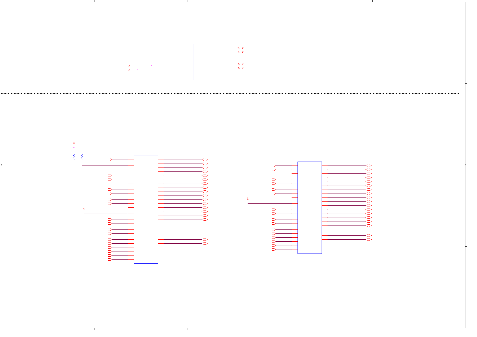477x337 pixels.
Task: Click the junction dot joining the two resistors
Action: tap(74, 148)
